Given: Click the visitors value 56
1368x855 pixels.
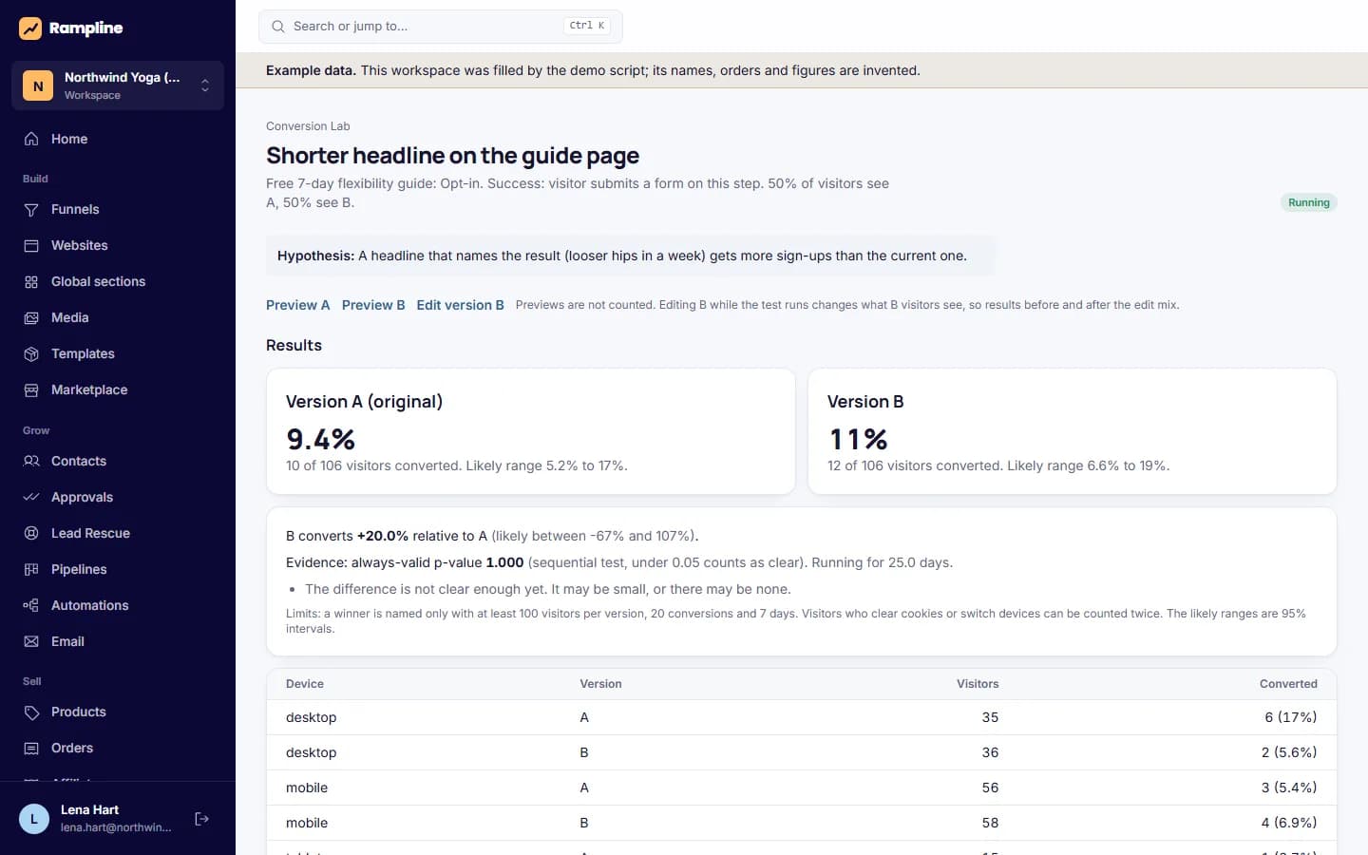Looking at the screenshot, I should [x=990, y=788].
